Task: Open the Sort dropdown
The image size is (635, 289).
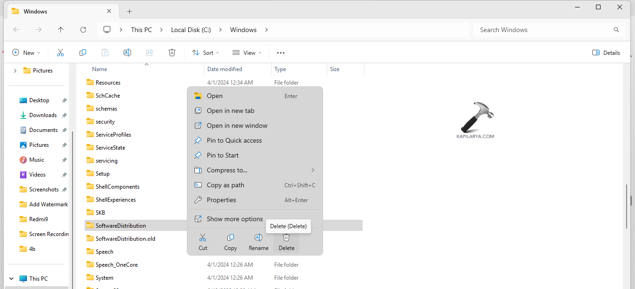Action: point(205,53)
